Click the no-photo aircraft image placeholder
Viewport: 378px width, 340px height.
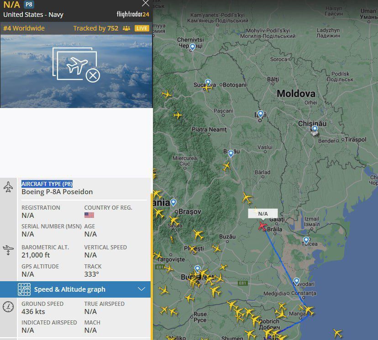[x=76, y=65]
